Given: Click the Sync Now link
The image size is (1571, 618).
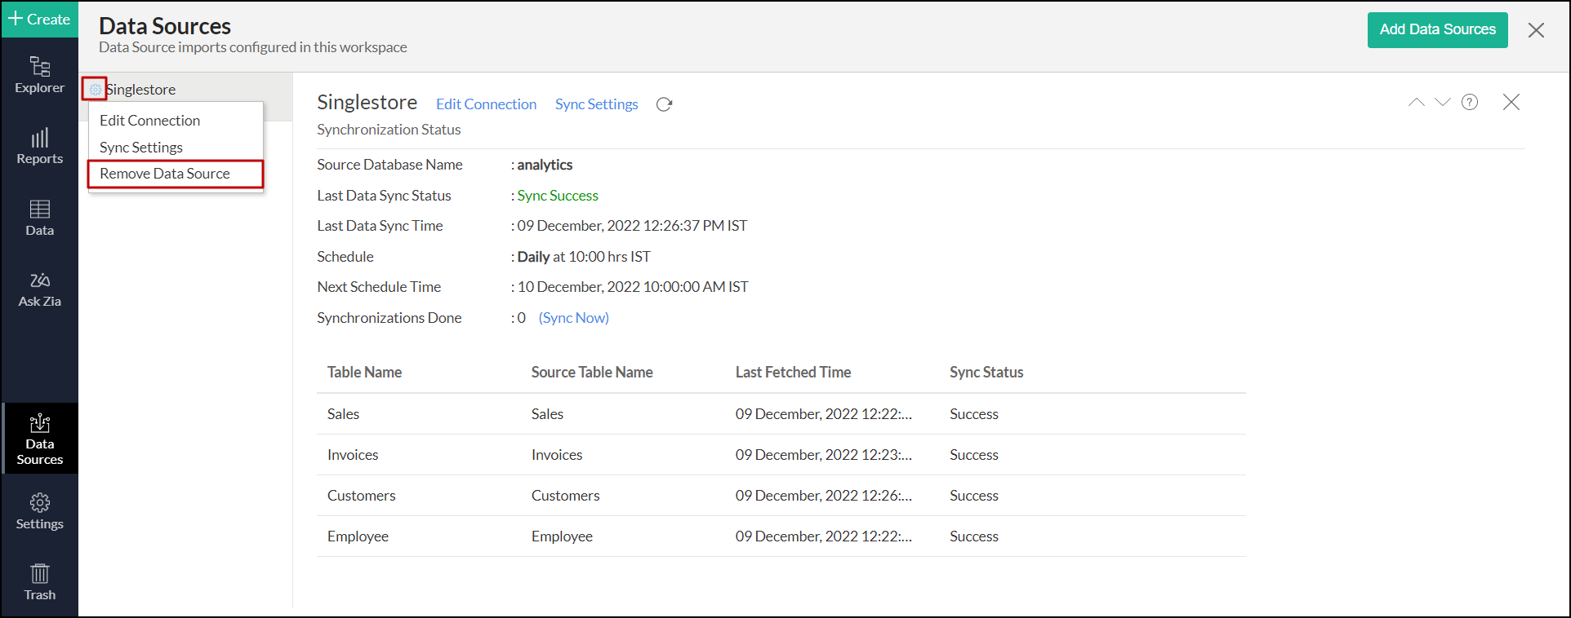Looking at the screenshot, I should [x=573, y=318].
